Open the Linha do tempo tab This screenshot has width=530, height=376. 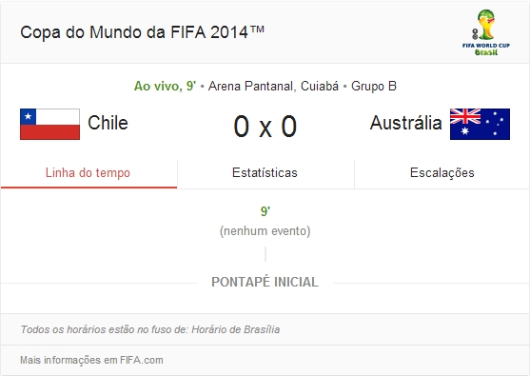(88, 173)
